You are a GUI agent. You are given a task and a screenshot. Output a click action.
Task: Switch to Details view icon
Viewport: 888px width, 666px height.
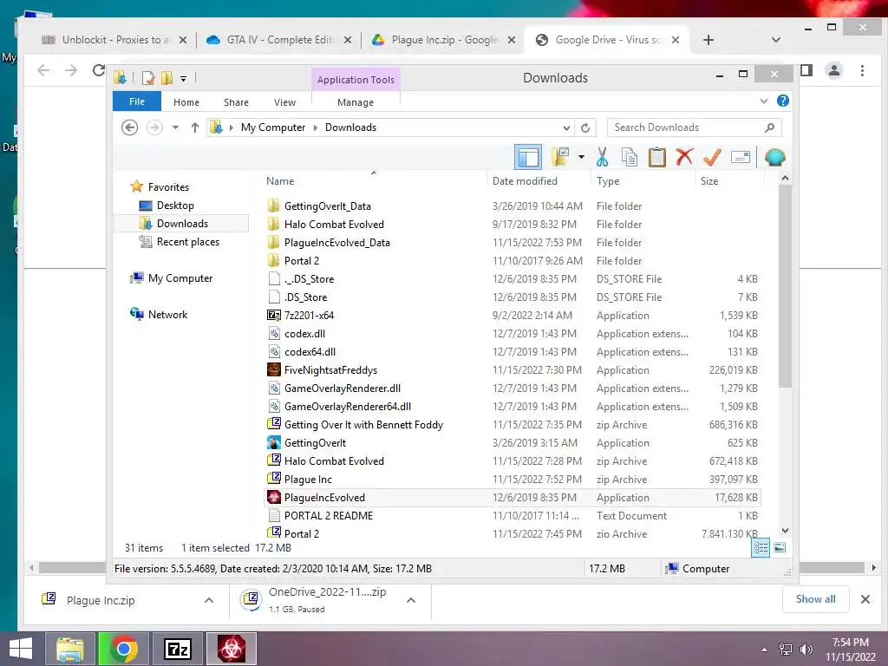point(761,547)
